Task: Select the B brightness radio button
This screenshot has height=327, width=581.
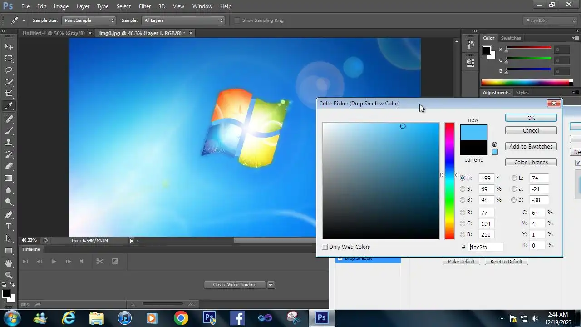Action: (x=463, y=200)
